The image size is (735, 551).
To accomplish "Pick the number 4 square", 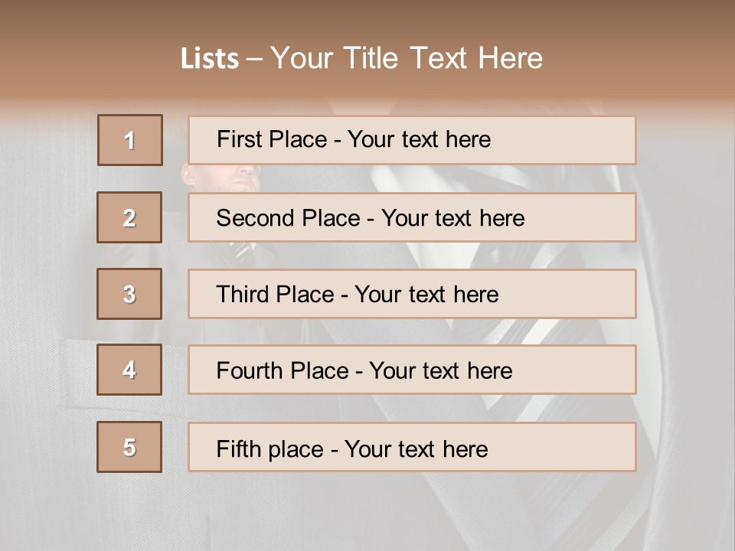I will [x=129, y=370].
